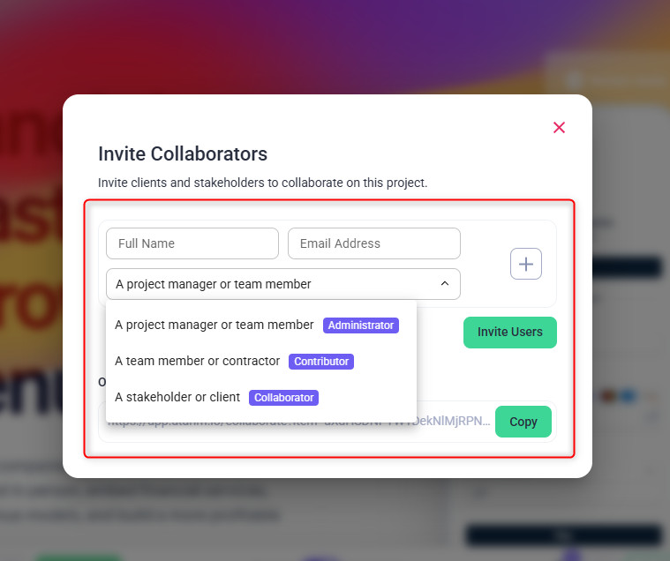Click the Invite Collaborators heading

(183, 154)
